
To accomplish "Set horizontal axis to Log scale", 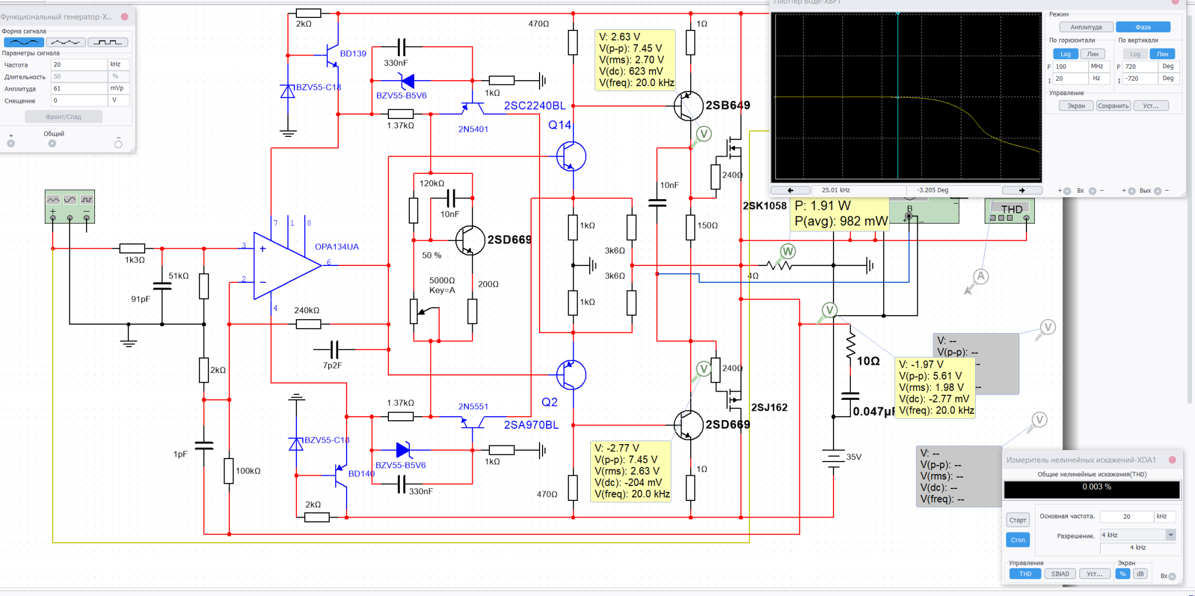I will point(1065,54).
